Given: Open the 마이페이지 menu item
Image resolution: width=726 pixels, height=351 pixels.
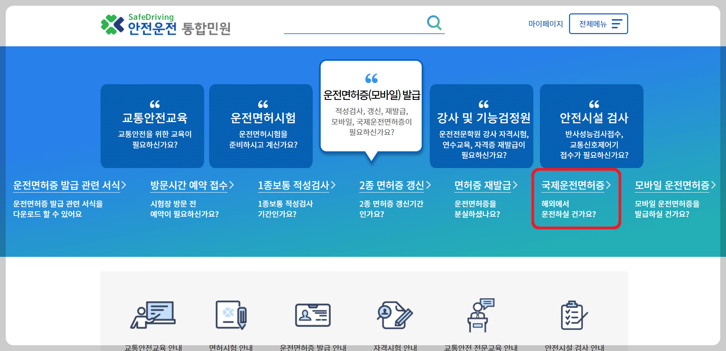Looking at the screenshot, I should point(545,24).
